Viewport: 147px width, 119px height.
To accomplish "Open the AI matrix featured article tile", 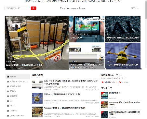I will point(123,29).
